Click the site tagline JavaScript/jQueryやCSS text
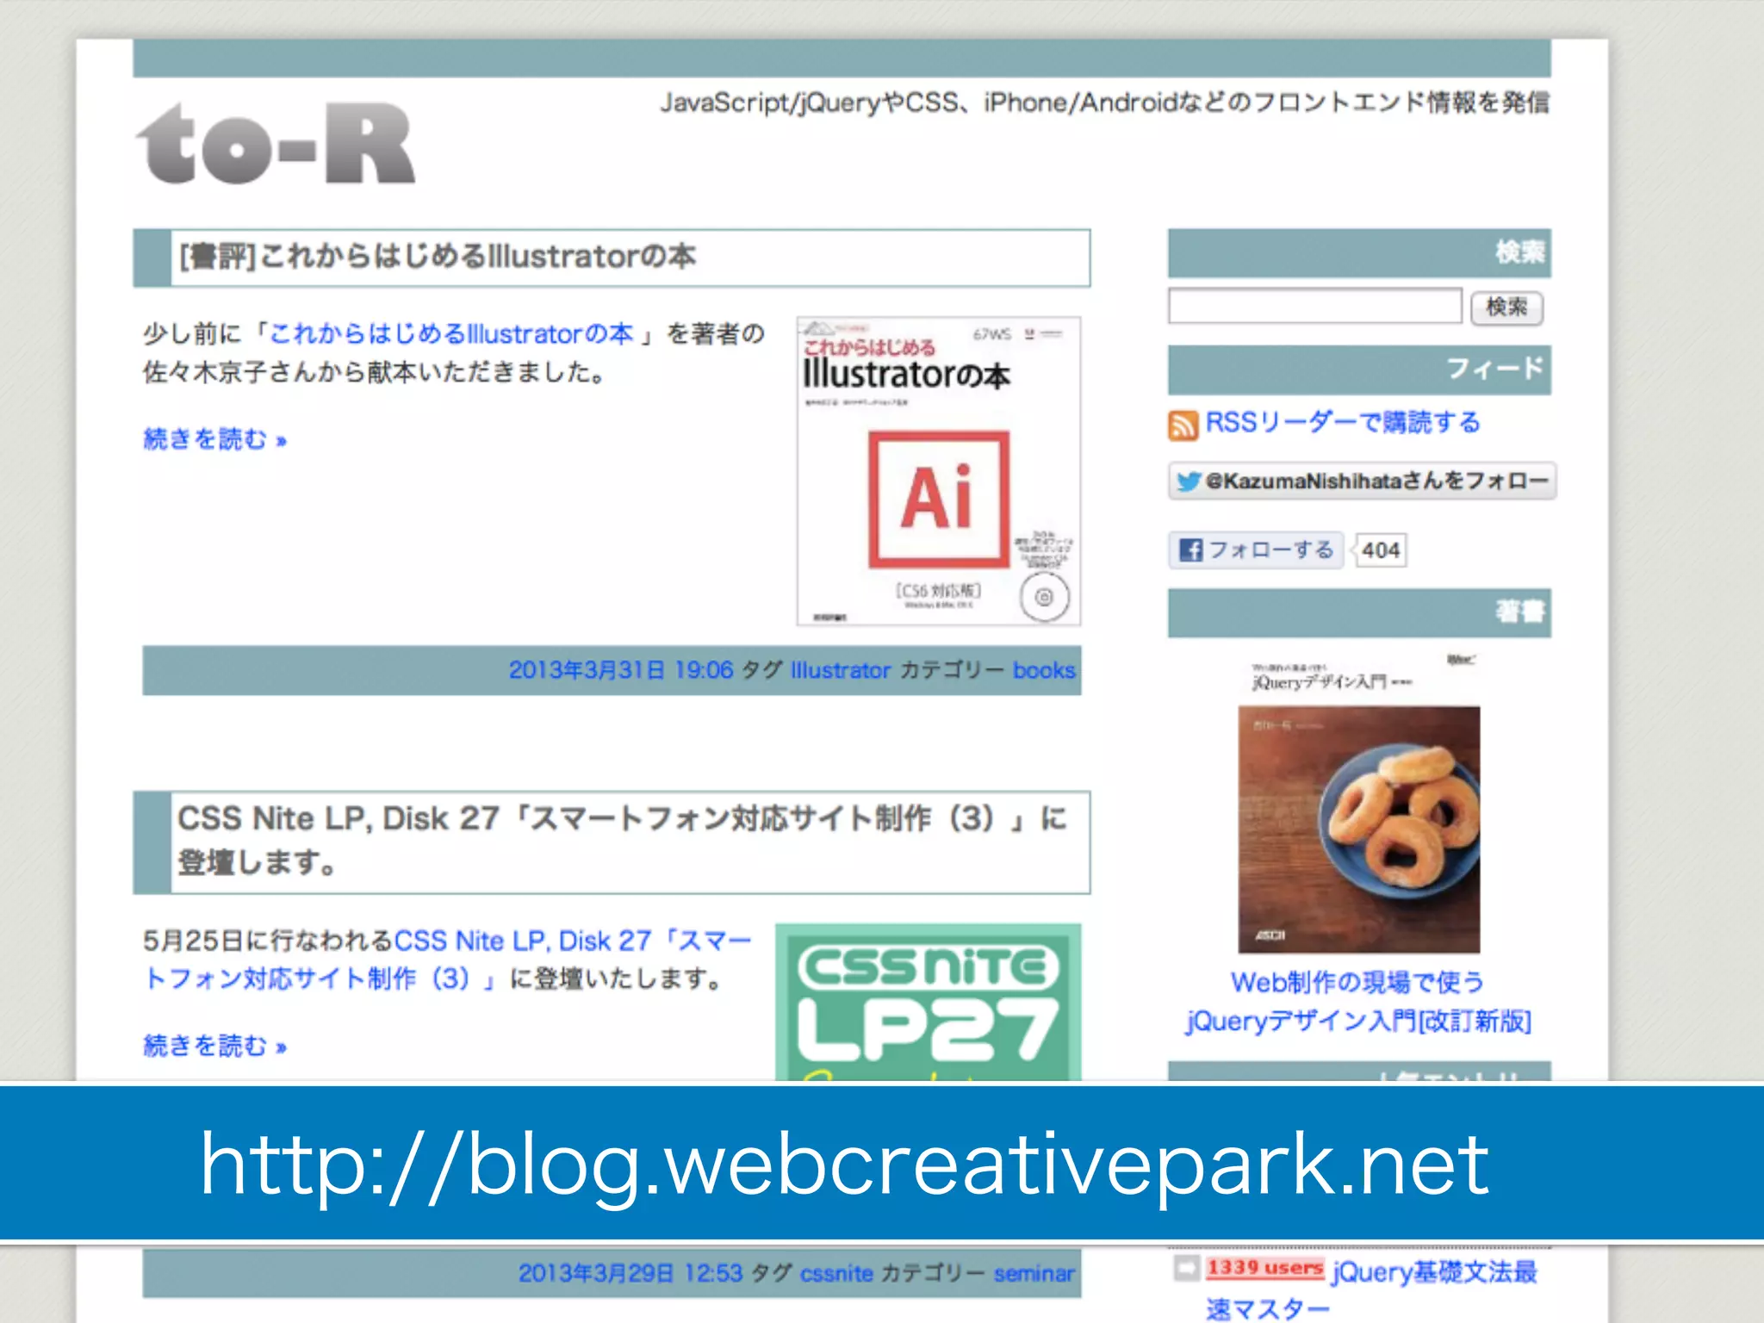The width and height of the screenshot is (1764, 1323). point(1104,102)
